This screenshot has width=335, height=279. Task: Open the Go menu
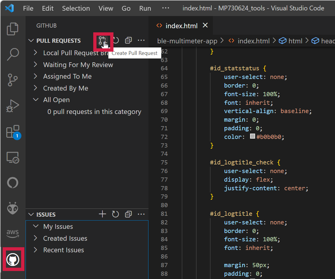126,8
